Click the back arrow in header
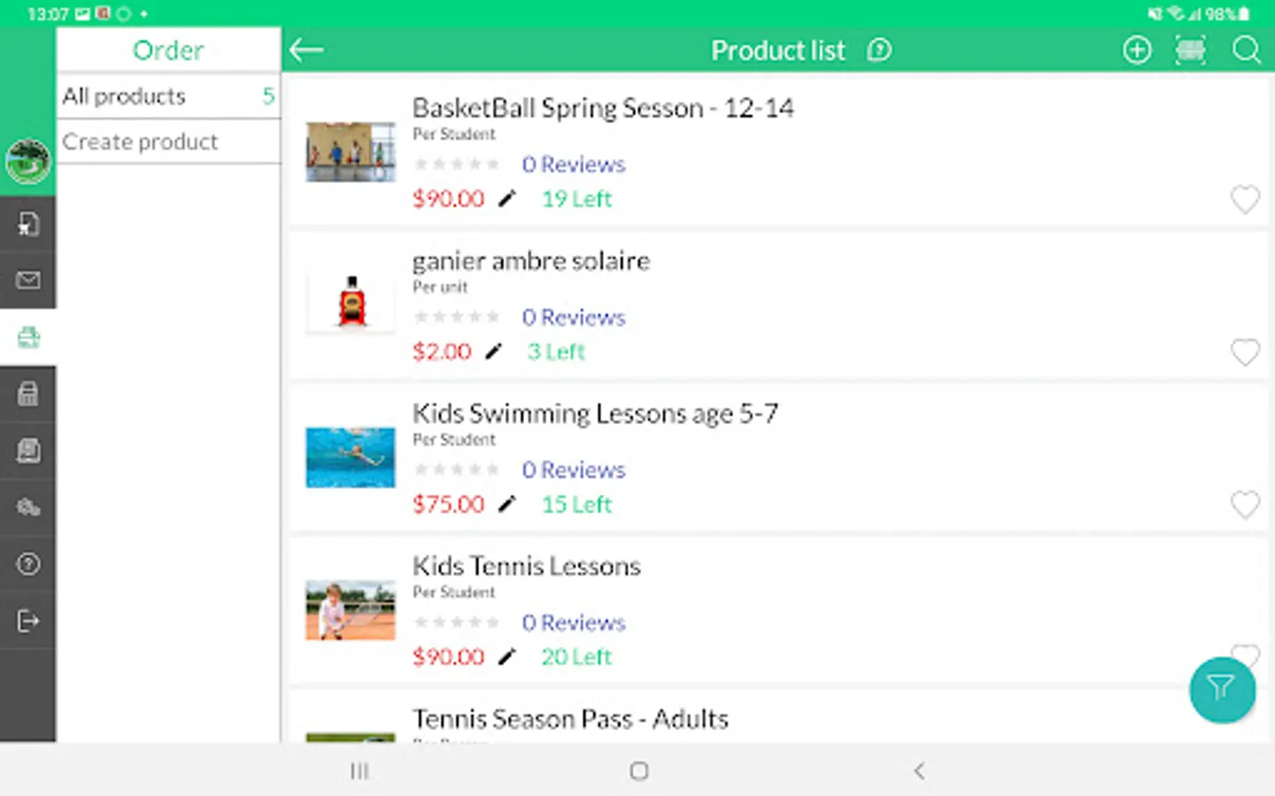The image size is (1275, 796). [x=306, y=50]
